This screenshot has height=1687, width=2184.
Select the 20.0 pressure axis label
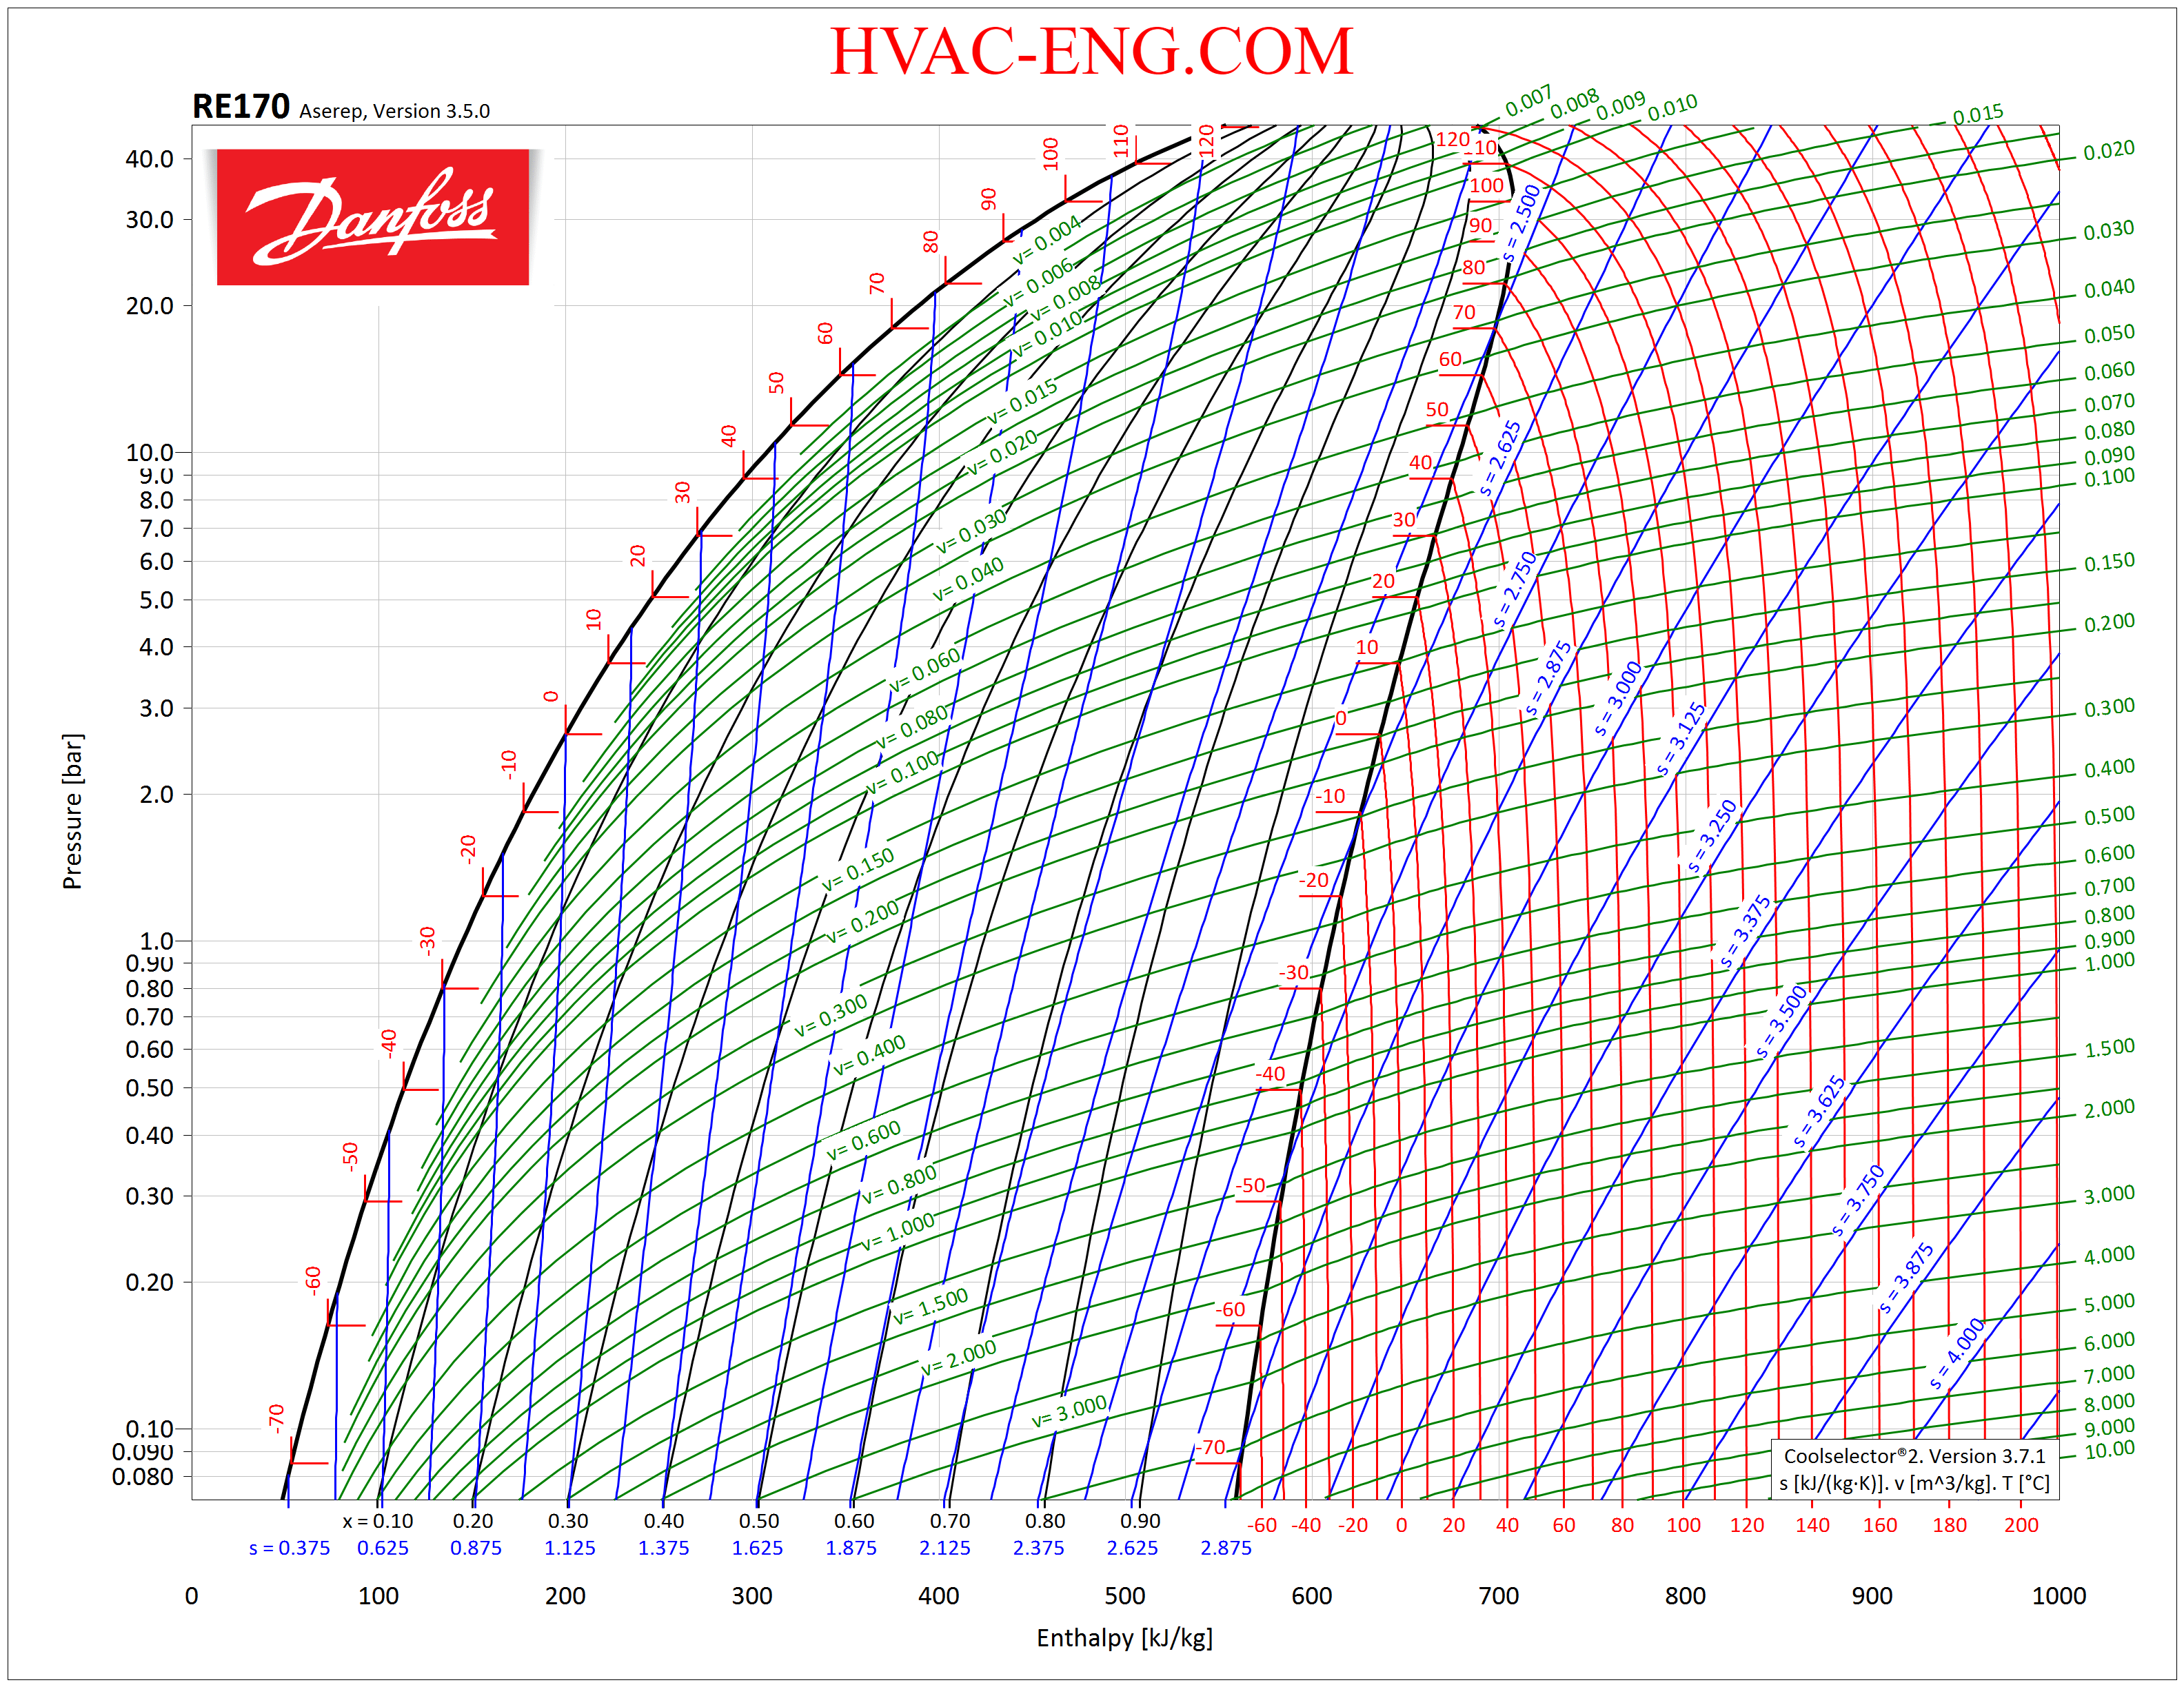point(149,306)
